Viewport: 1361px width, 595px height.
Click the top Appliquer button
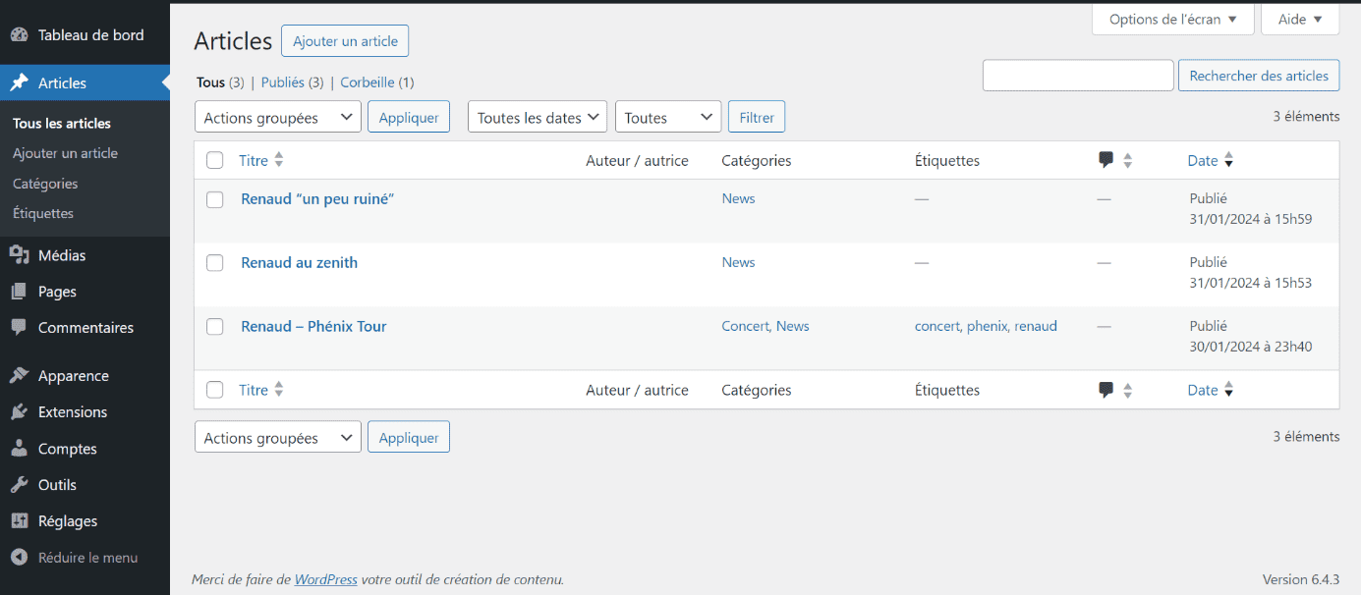[x=409, y=117]
